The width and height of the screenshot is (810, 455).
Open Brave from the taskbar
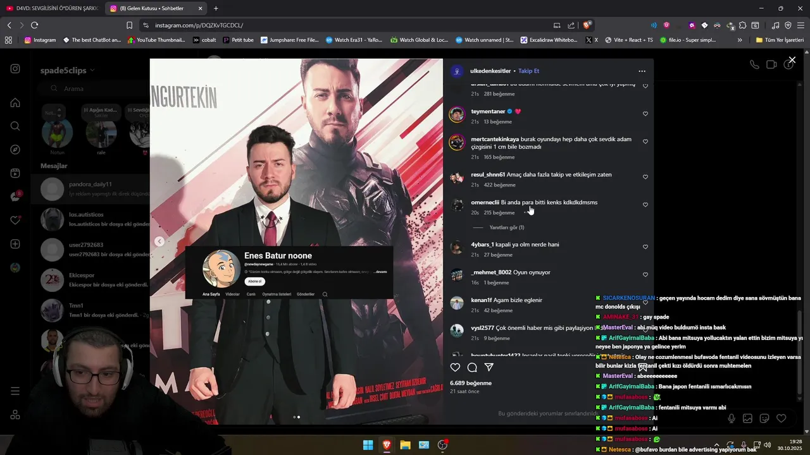(387, 445)
